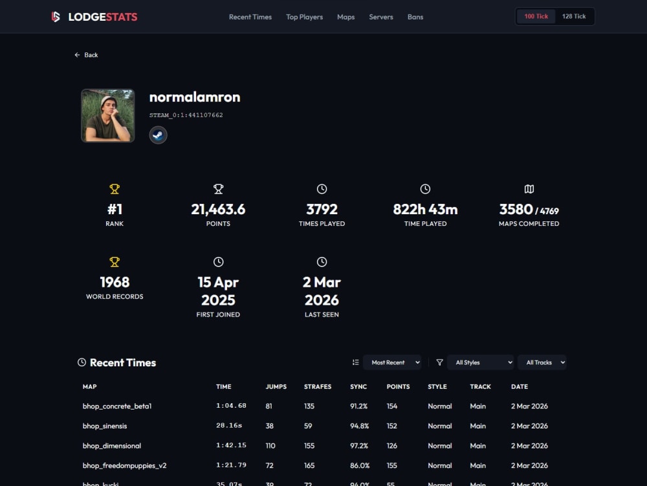Click the map icon above Maps Completed
This screenshot has width=647, height=486.
click(x=529, y=189)
